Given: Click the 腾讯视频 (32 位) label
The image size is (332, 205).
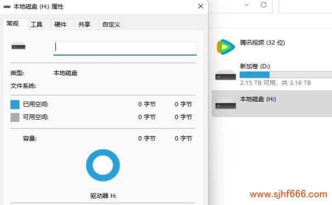Looking at the screenshot, I should tap(262, 43).
